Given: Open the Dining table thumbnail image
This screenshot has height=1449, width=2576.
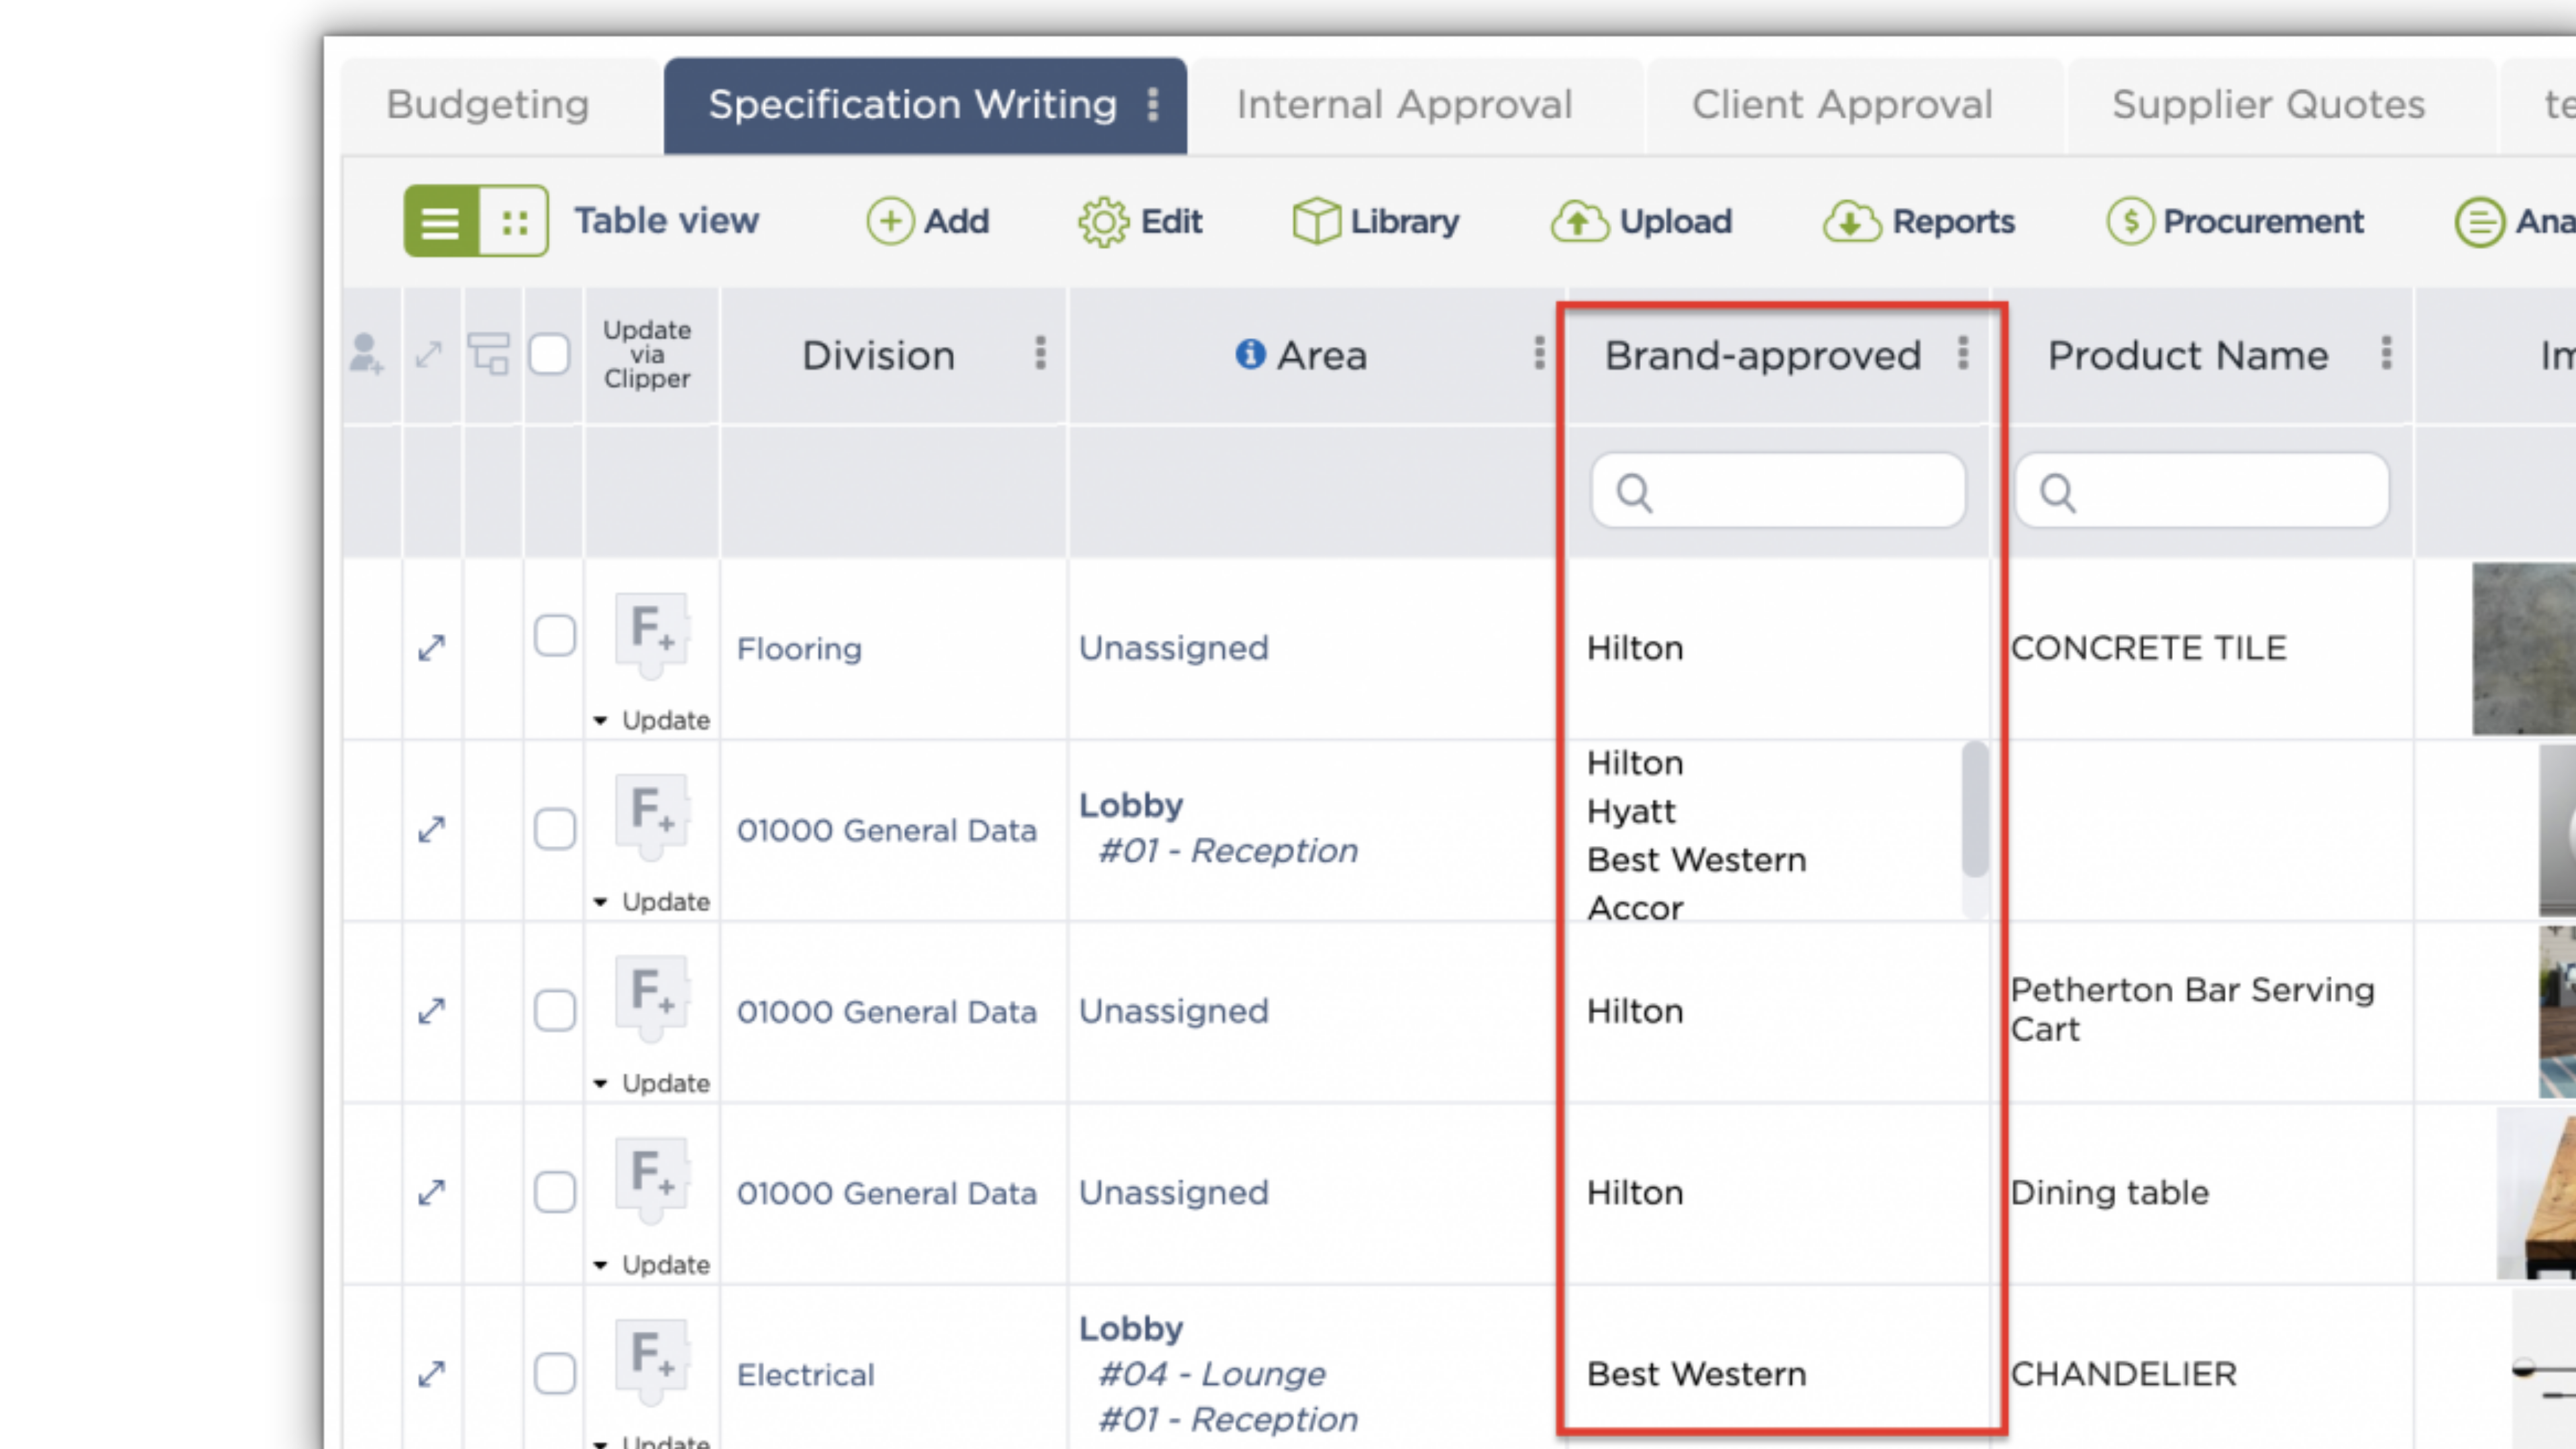Looking at the screenshot, I should pyautogui.click(x=2537, y=1192).
